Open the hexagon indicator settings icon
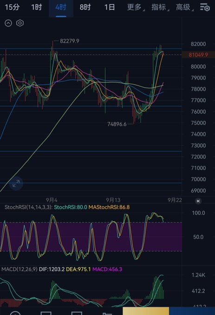 20,23
